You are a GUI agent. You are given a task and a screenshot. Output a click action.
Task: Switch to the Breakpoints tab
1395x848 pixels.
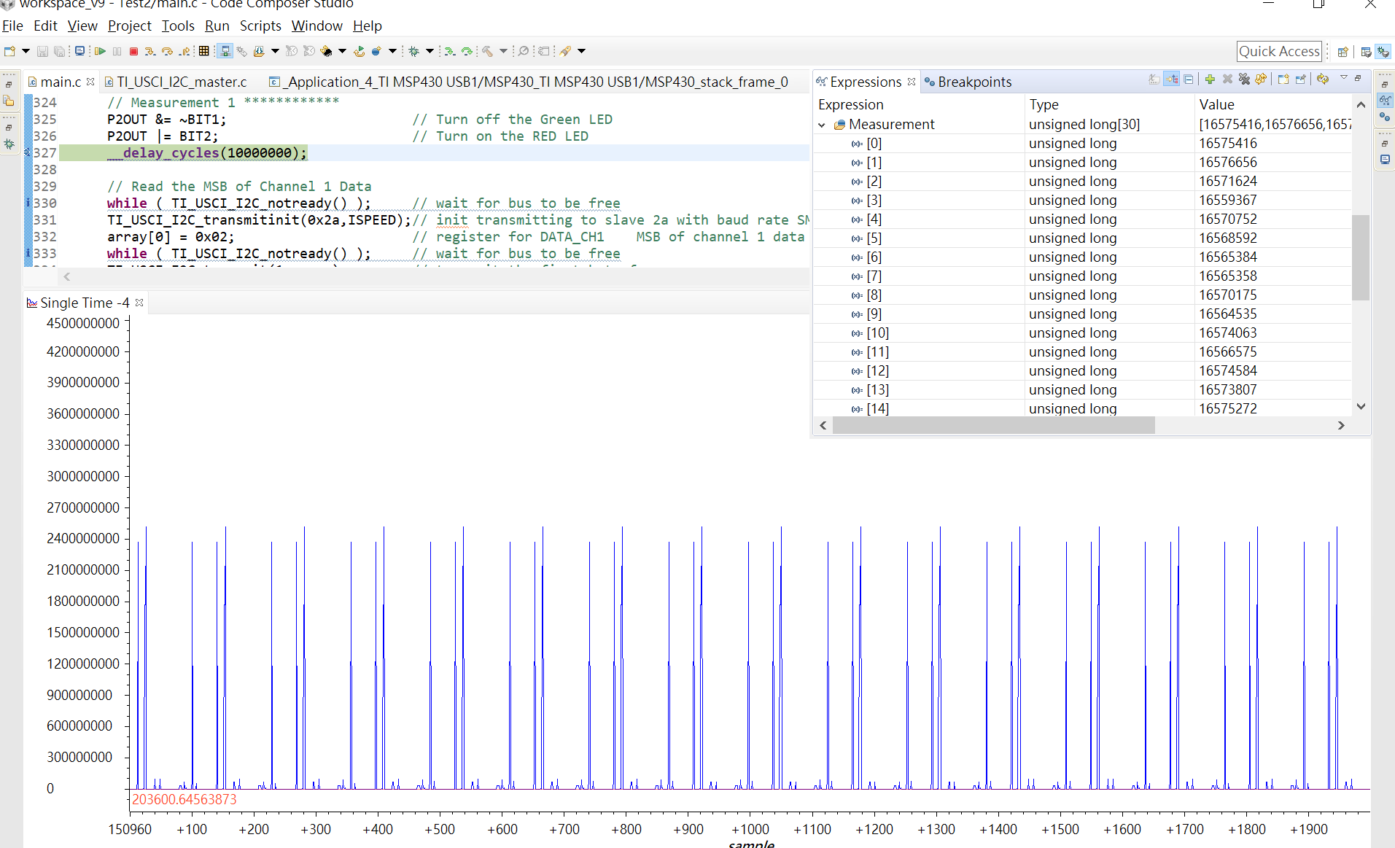pos(974,82)
